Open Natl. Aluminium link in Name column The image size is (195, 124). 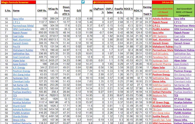22,40
